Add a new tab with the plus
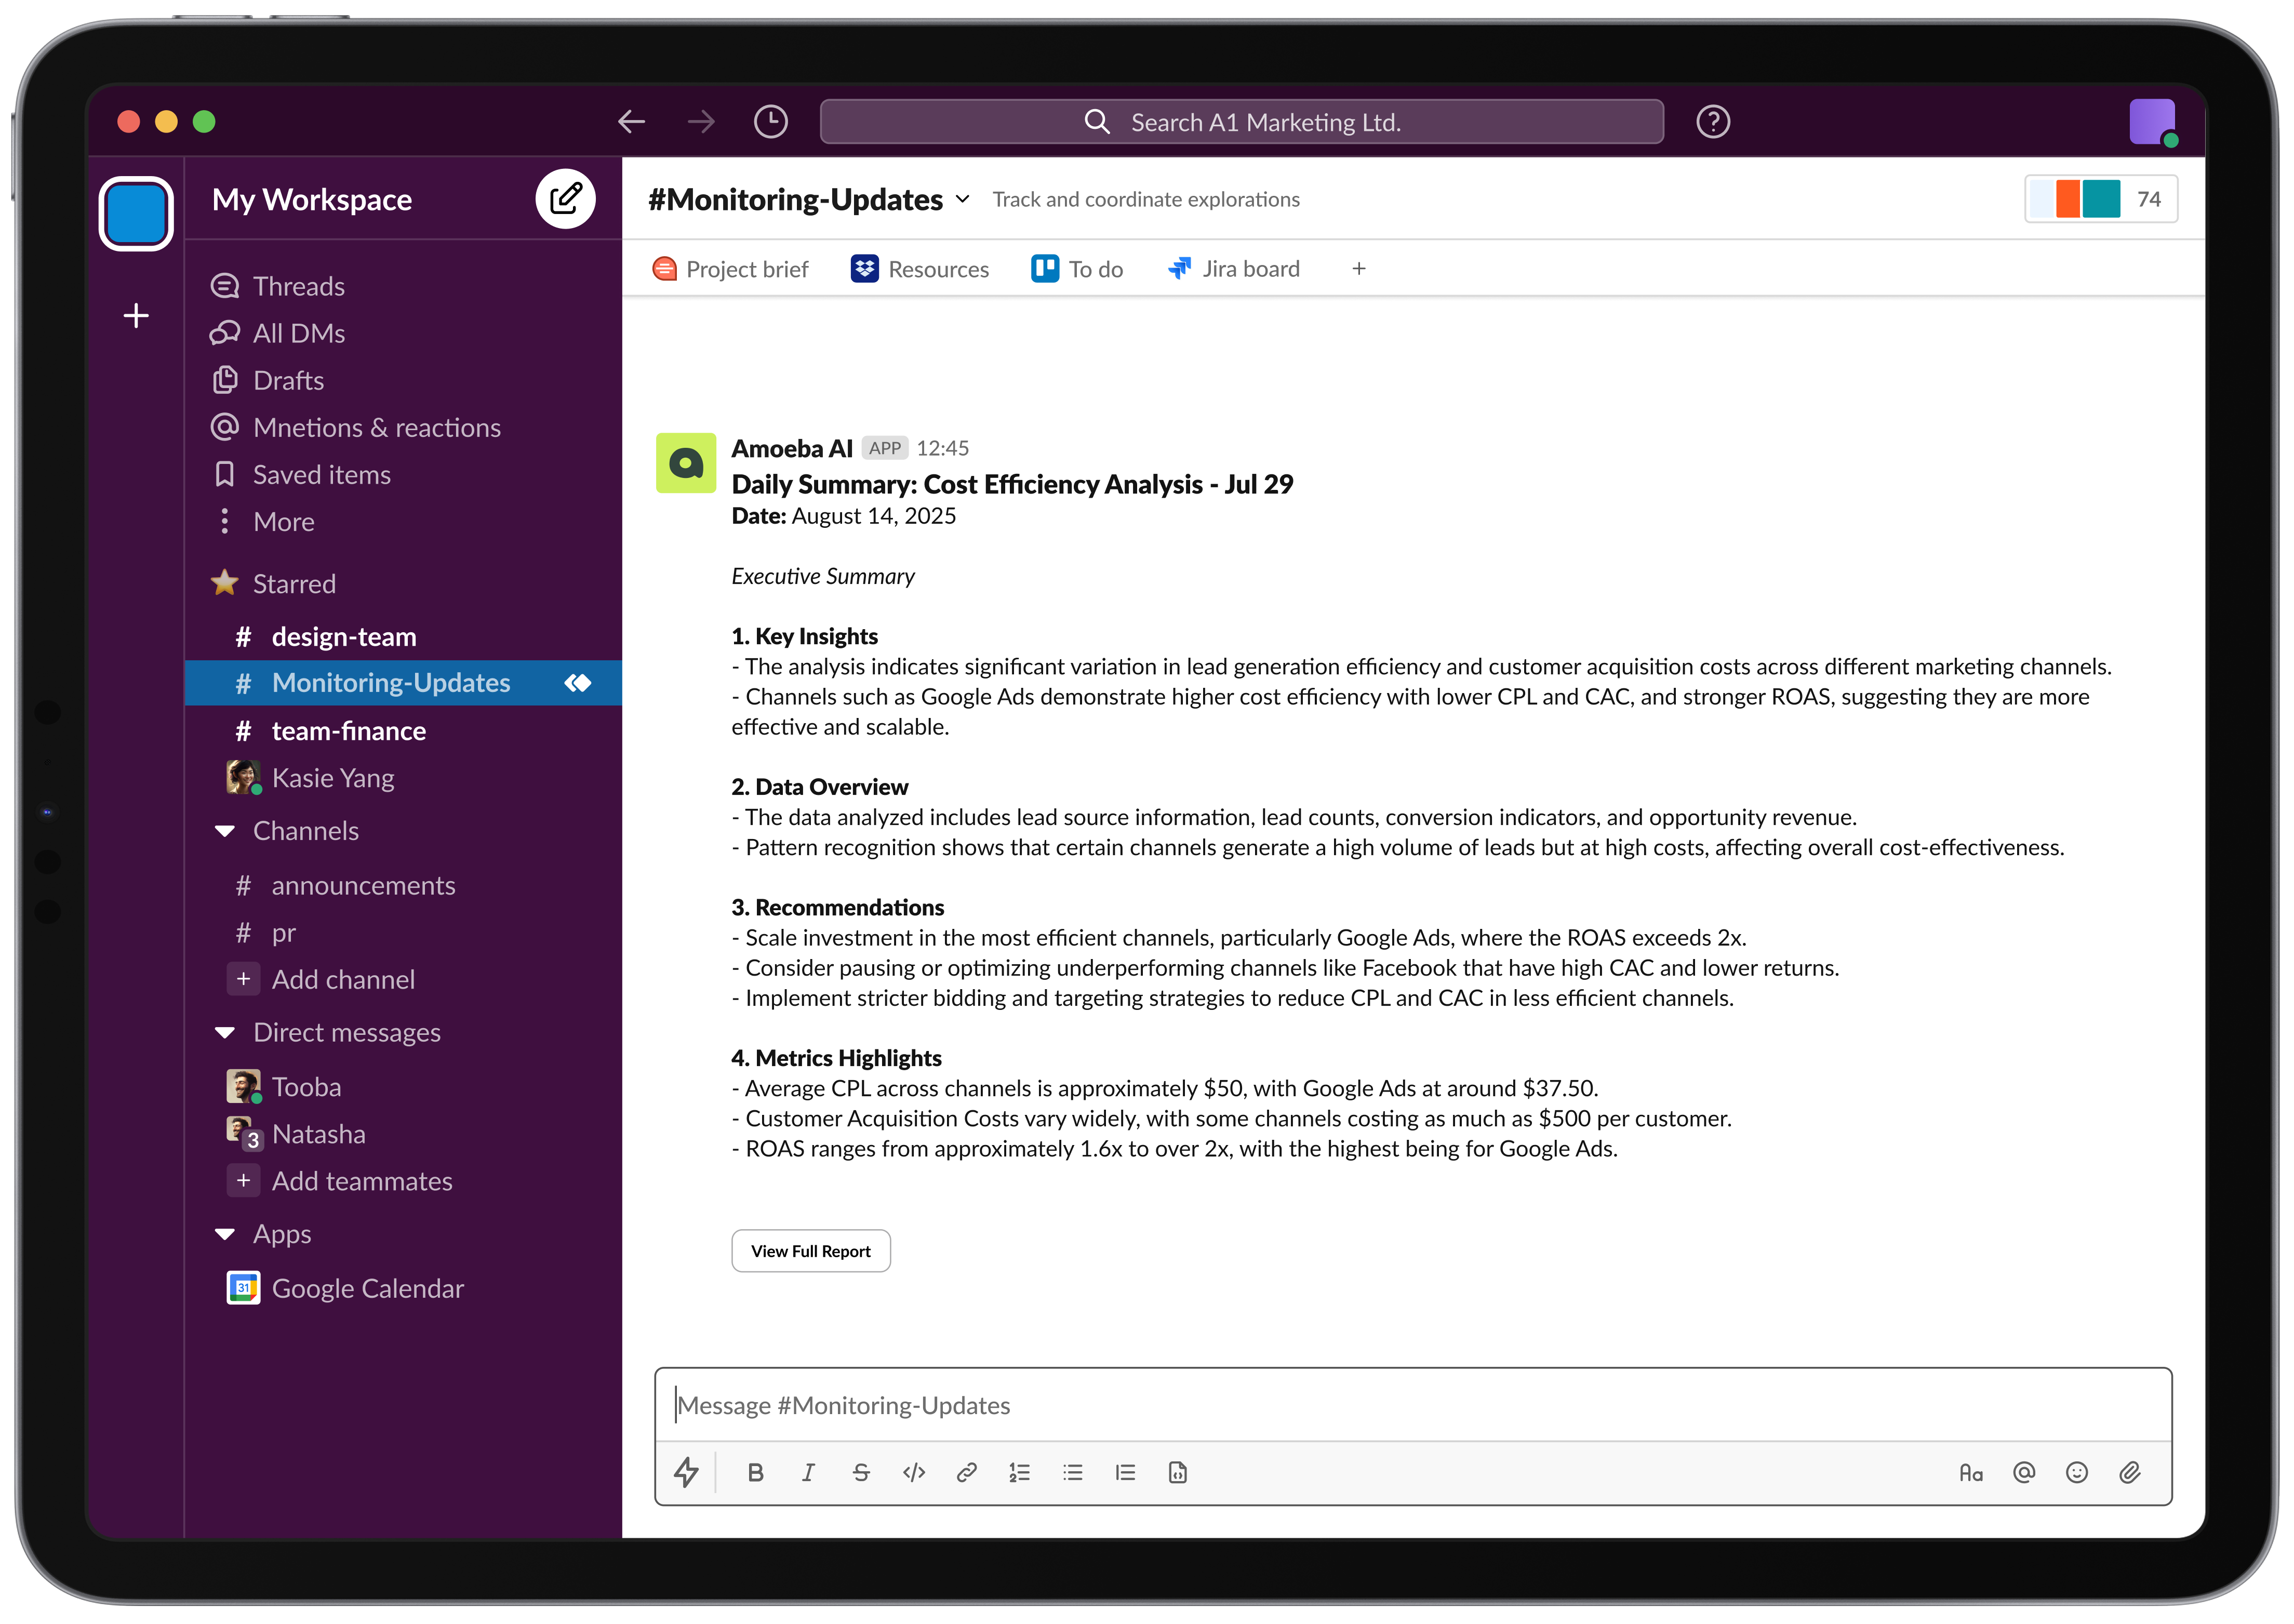The height and width of the screenshot is (1624, 2294). point(1358,269)
